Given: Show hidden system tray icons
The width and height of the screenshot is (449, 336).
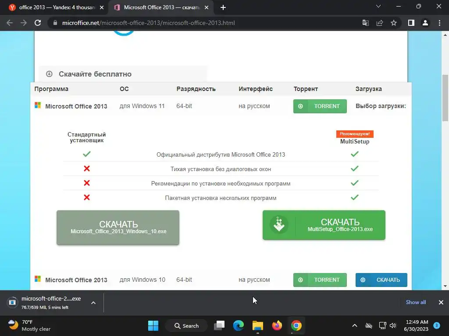Looking at the screenshot, I should [x=354, y=325].
